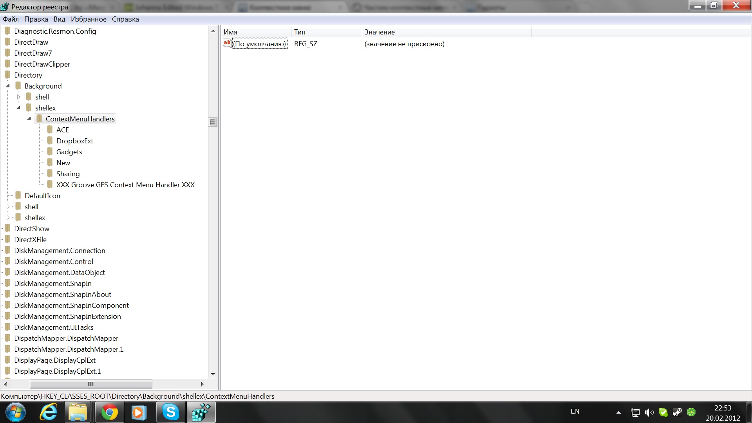
Task: Click the default string value icon
Action: pyautogui.click(x=227, y=43)
